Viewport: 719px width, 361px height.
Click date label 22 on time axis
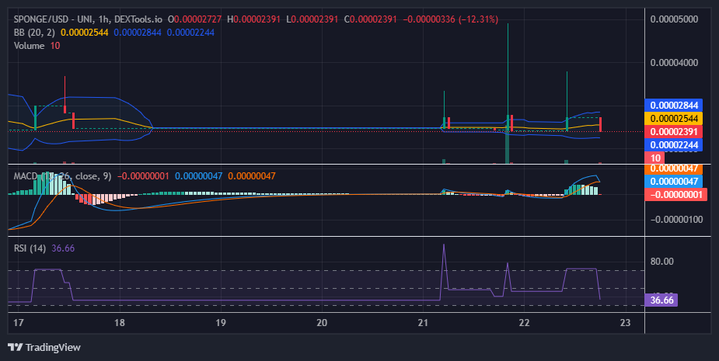pos(524,323)
